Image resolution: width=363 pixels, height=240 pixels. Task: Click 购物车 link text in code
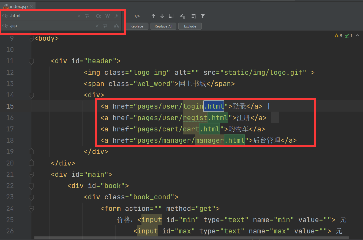(238, 129)
